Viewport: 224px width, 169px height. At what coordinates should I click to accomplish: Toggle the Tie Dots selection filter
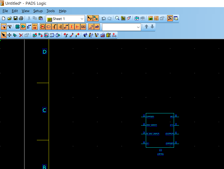[x=77, y=27]
